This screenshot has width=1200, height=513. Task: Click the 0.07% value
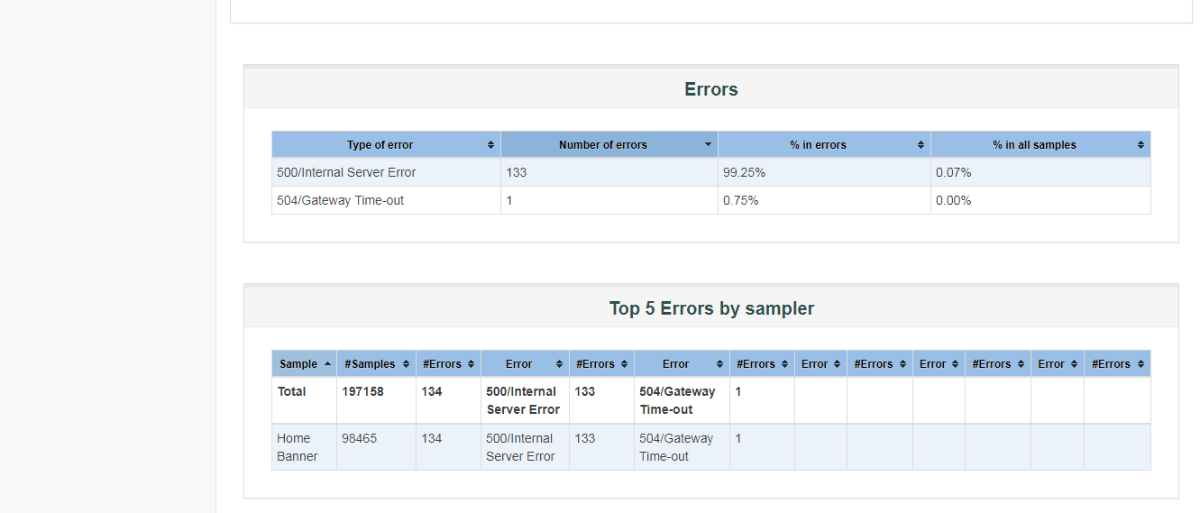click(954, 172)
